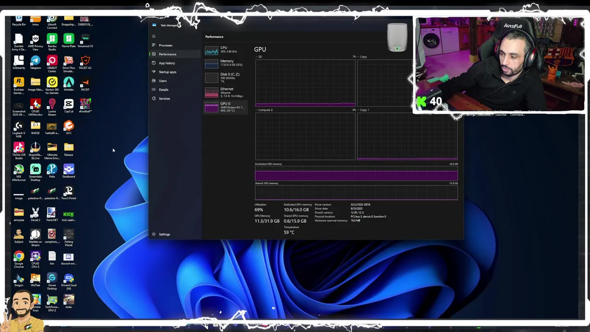Select the Fishing Planet desktop icon
The height and width of the screenshot is (332, 590).
(69, 238)
